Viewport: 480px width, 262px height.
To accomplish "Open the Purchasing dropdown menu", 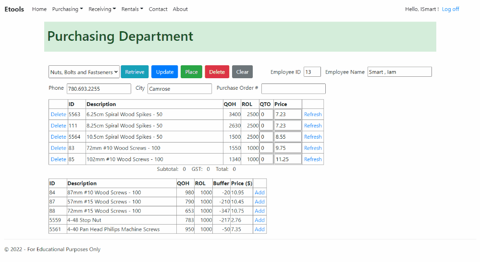I will tap(67, 9).
